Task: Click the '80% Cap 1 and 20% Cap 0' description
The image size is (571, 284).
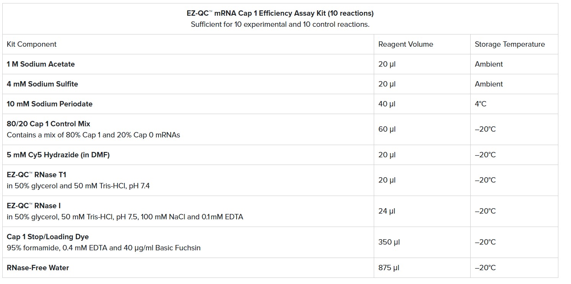Action: 93,135
